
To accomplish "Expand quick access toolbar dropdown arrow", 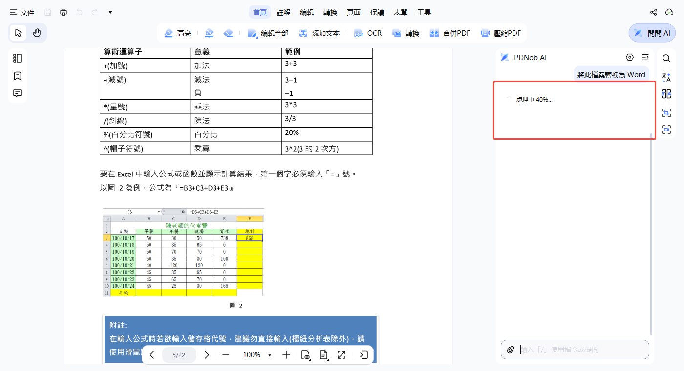I will tap(110, 12).
